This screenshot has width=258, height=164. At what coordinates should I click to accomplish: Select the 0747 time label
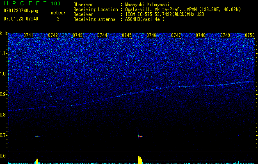[x=176, y=35]
